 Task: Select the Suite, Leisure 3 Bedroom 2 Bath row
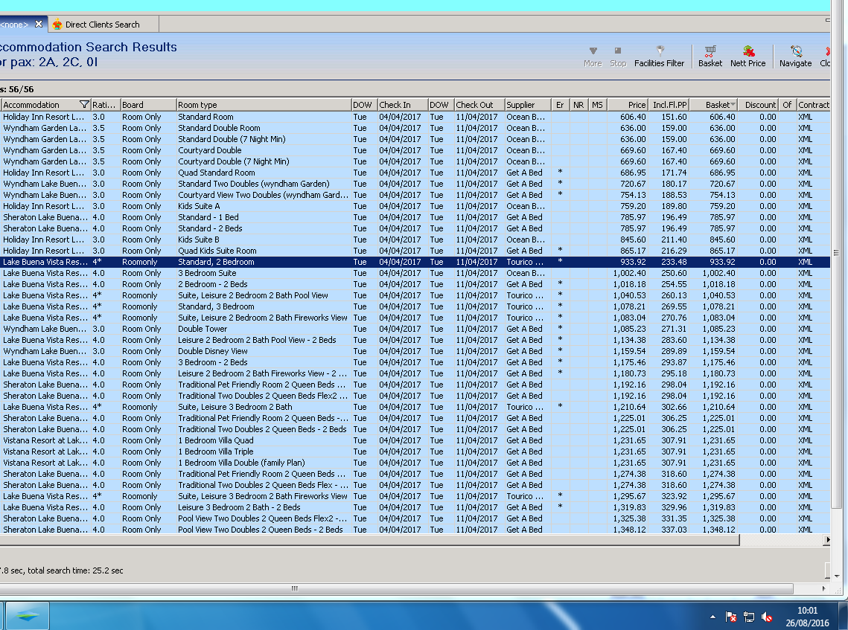click(415, 407)
